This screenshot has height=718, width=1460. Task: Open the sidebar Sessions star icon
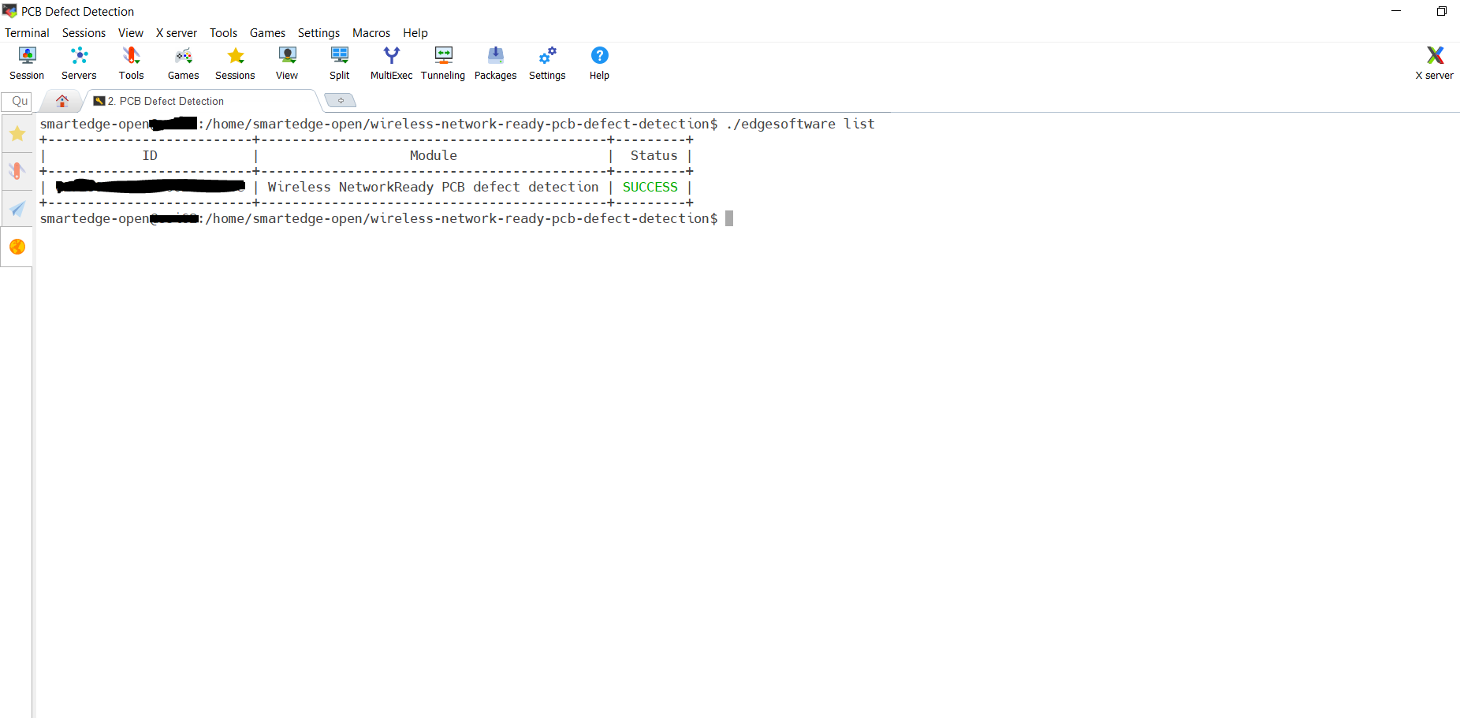pyautogui.click(x=17, y=134)
